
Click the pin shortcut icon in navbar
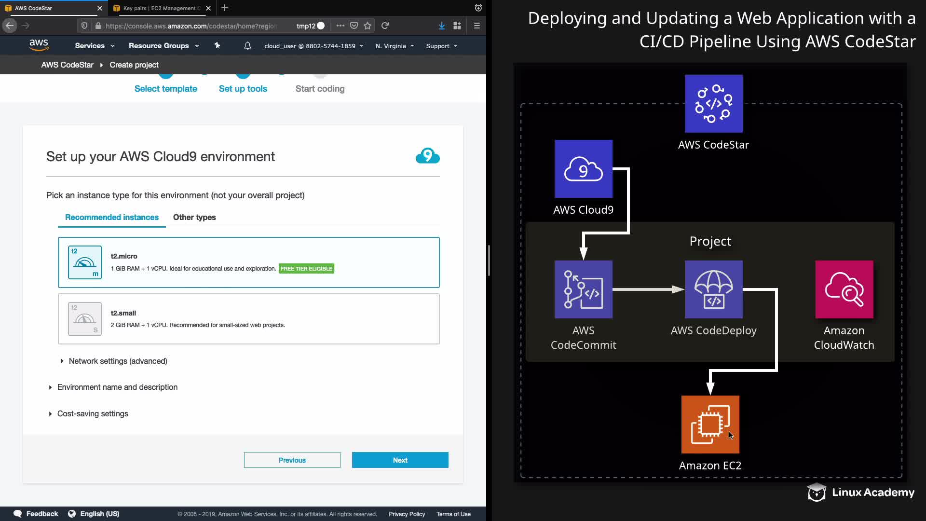(x=217, y=45)
